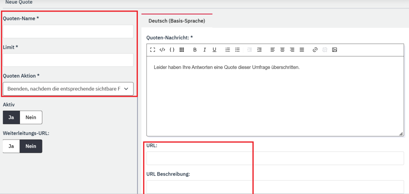409x194 pixels.
Task: Switch to Deutsch (Basis-Sprache) tab
Action: tap(177, 21)
